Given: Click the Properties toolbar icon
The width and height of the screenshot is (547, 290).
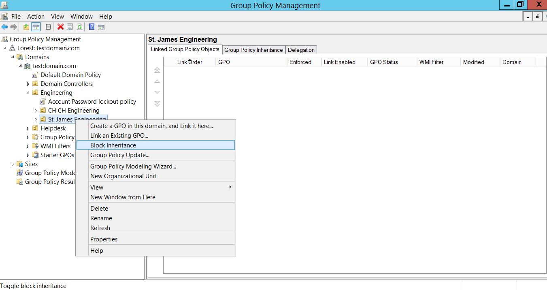Looking at the screenshot, I should pyautogui.click(x=70, y=27).
